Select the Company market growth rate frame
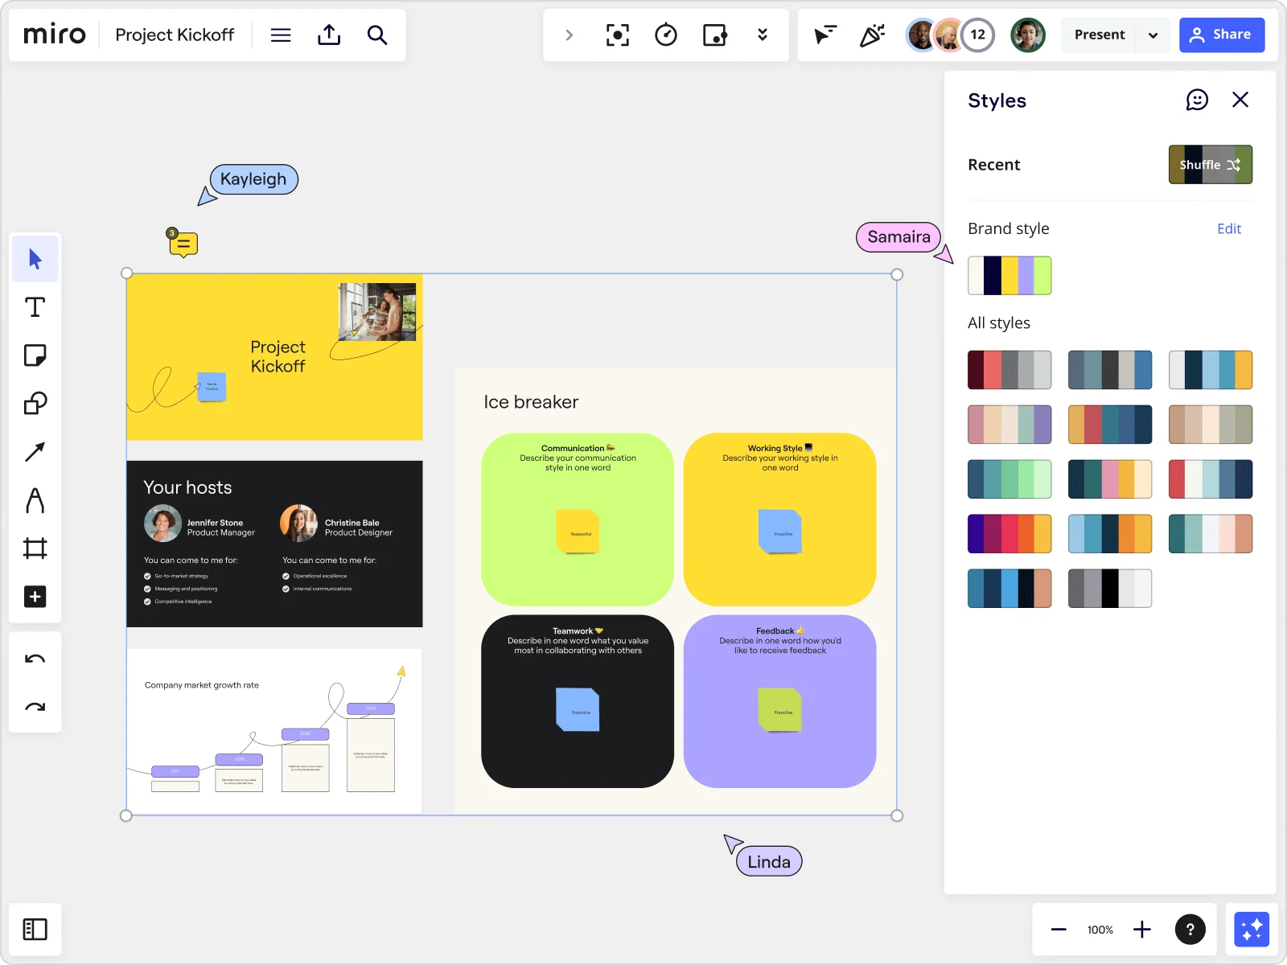Image resolution: width=1287 pixels, height=965 pixels. pyautogui.click(x=274, y=731)
